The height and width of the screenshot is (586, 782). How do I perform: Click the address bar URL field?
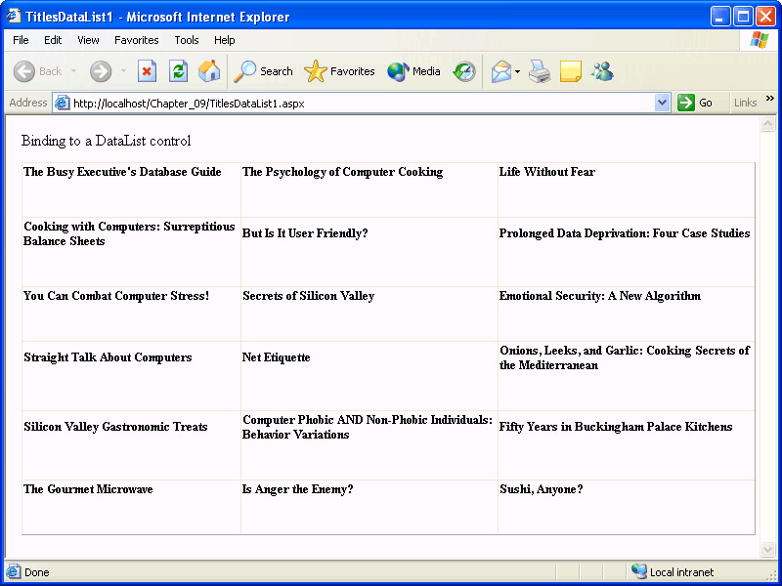[362, 103]
